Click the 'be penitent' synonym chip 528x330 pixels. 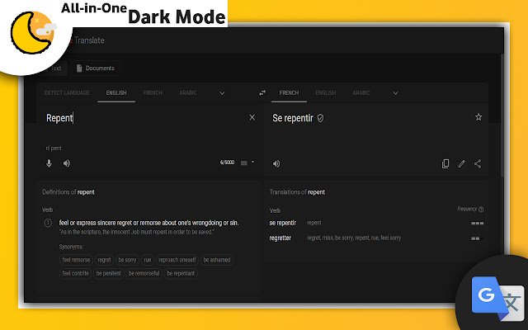(x=108, y=273)
